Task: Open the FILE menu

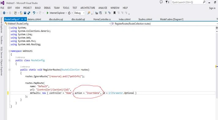Action: 2,8
